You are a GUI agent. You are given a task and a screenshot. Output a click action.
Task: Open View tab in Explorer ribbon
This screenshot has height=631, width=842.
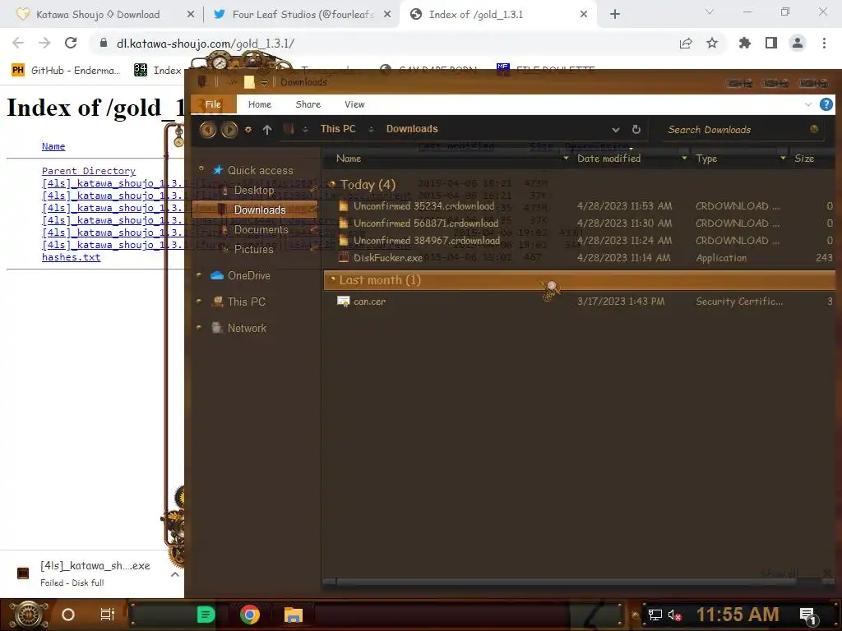click(354, 104)
